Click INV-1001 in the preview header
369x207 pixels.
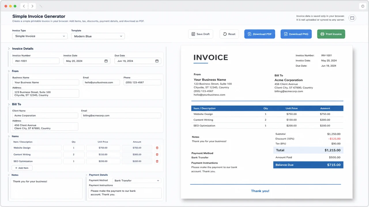point(327,55)
